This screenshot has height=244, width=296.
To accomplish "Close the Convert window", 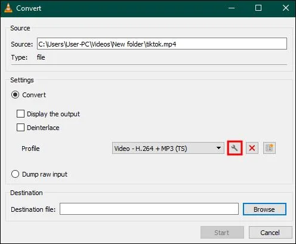I will pyautogui.click(x=286, y=8).
